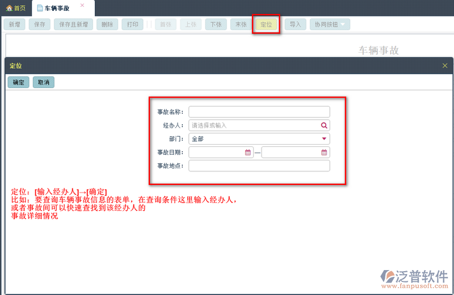Confirm with the 确定 button
Screen dimensions: 454x295
(19, 82)
